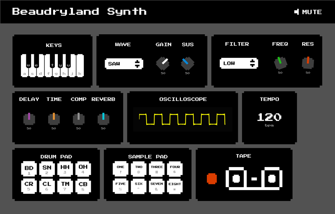Viewport: 335px width, 214px height.
Task: Click the tape cassette reel icon
Action: tap(254, 179)
